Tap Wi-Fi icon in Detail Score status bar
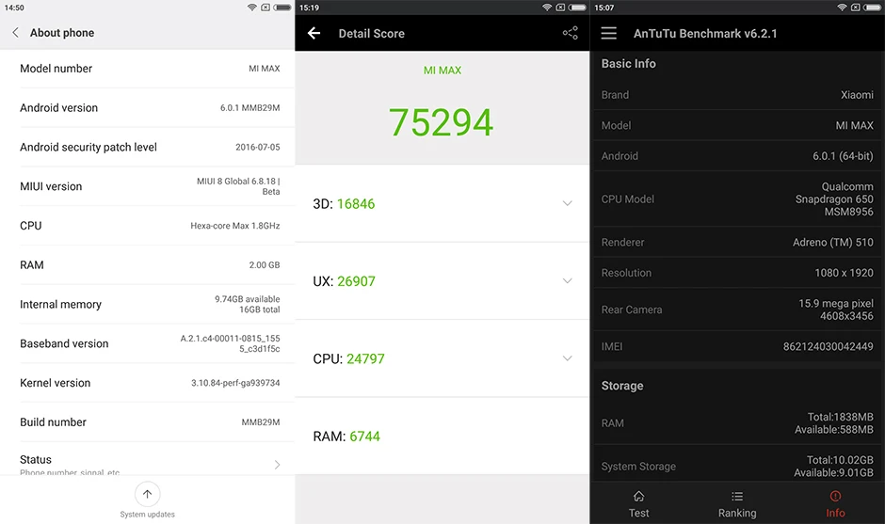Screen dimensions: 885x524 coord(547,8)
